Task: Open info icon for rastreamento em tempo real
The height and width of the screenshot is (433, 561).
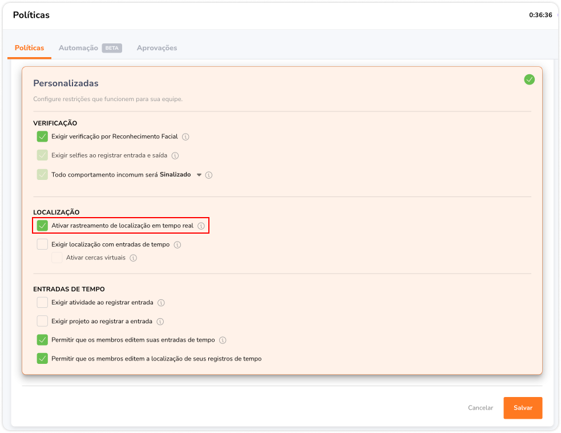Action: tap(201, 226)
